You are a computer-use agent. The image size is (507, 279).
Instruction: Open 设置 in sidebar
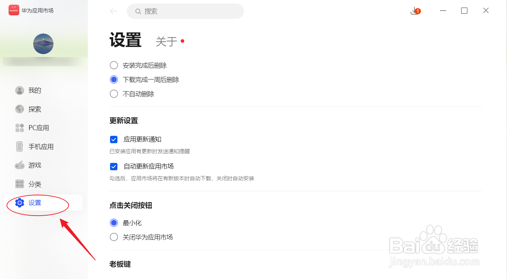click(43, 203)
